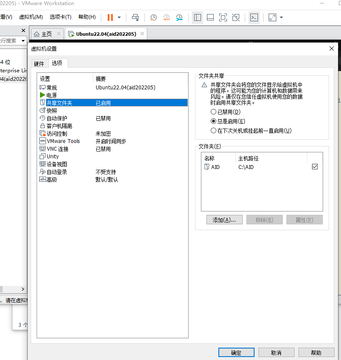Select the 访问控制 settings row
The width and height of the screenshot is (341, 360).
(113, 134)
